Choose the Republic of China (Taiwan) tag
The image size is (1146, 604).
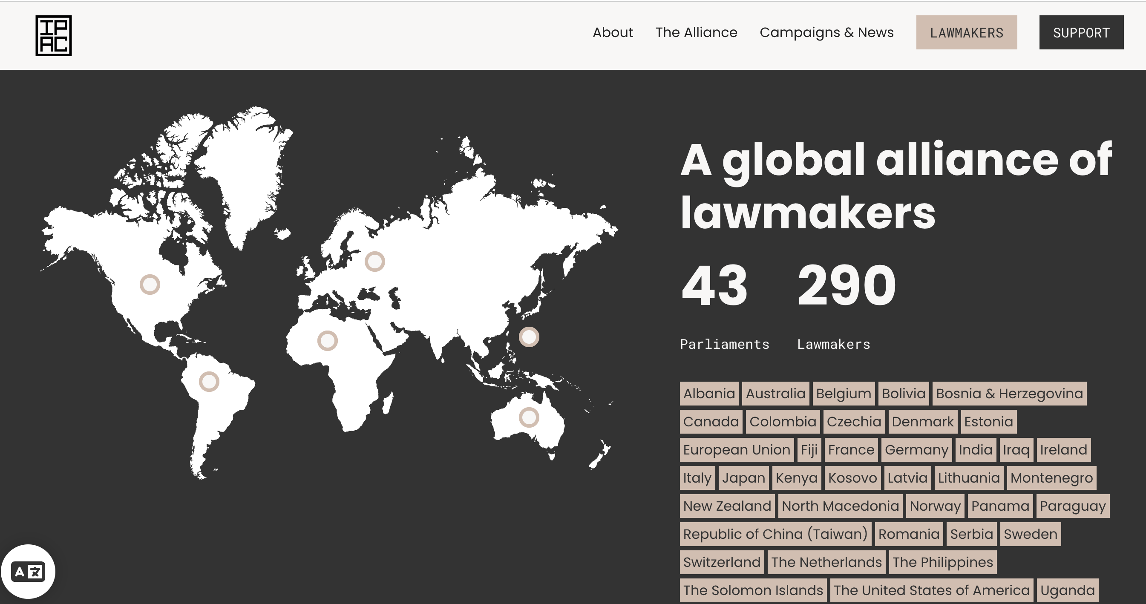point(775,534)
